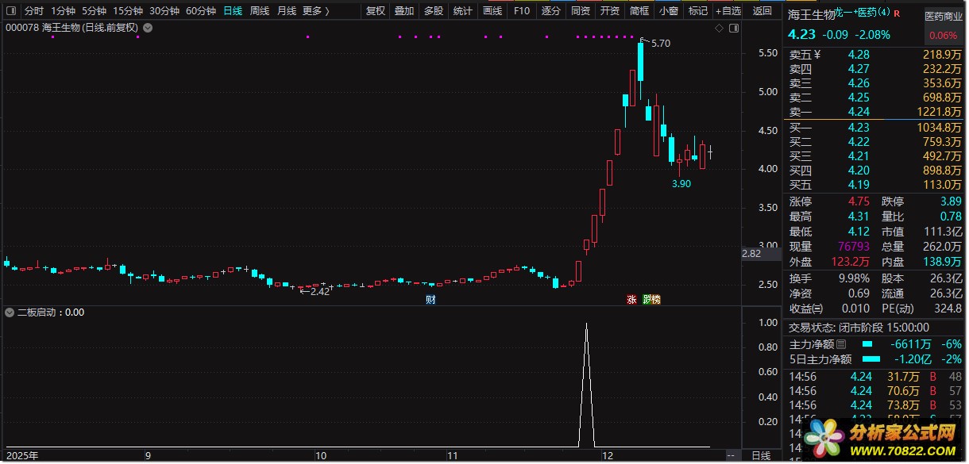Switch to 60分钟 chart tab
969x464 pixels.
click(201, 11)
